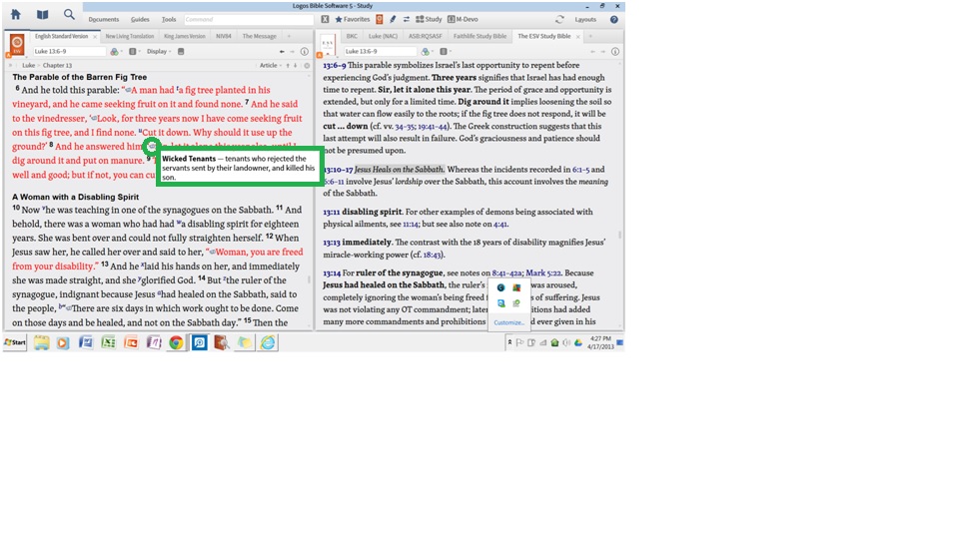Click the next article down arrow
Screen dimensions: 959x539
coord(296,66)
